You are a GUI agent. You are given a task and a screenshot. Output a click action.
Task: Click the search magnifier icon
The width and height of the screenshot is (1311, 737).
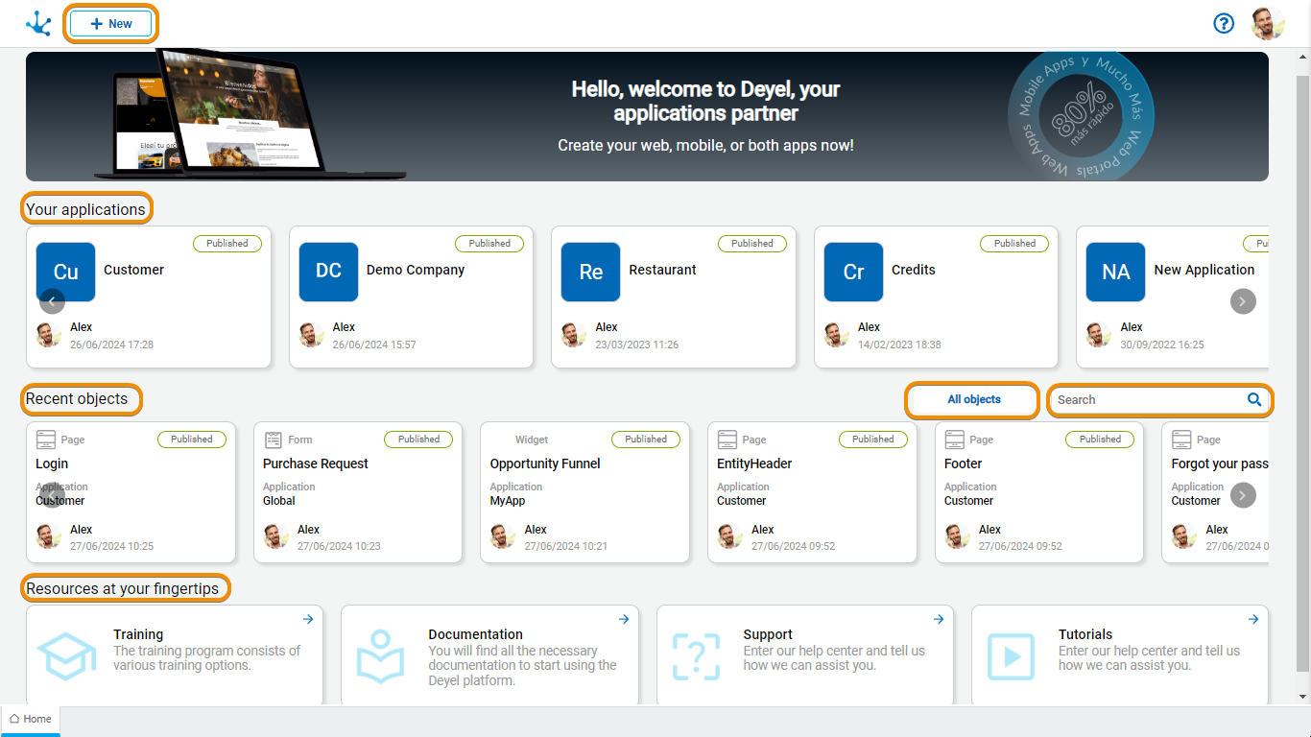pos(1254,400)
